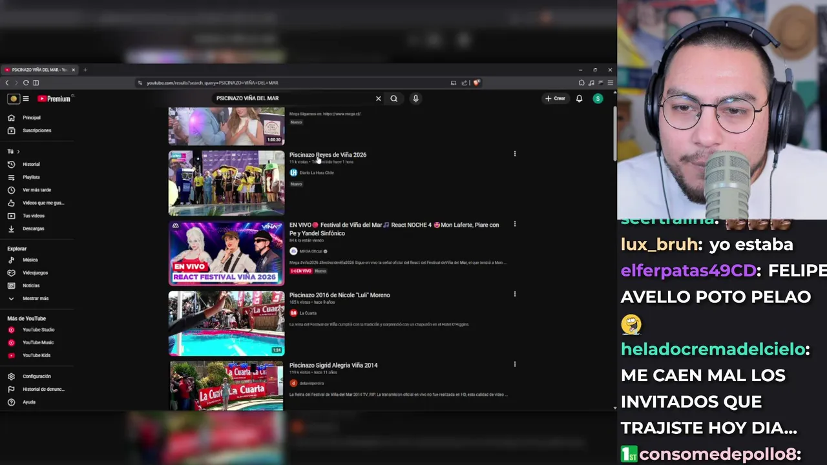Open the notifications bell

click(579, 99)
